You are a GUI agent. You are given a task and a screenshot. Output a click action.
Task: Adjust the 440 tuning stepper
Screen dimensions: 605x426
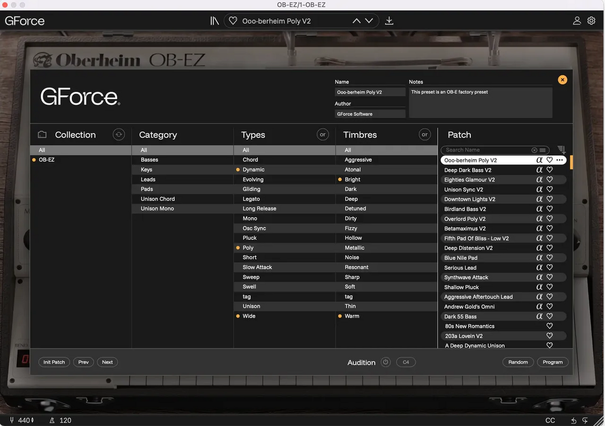tap(33, 420)
